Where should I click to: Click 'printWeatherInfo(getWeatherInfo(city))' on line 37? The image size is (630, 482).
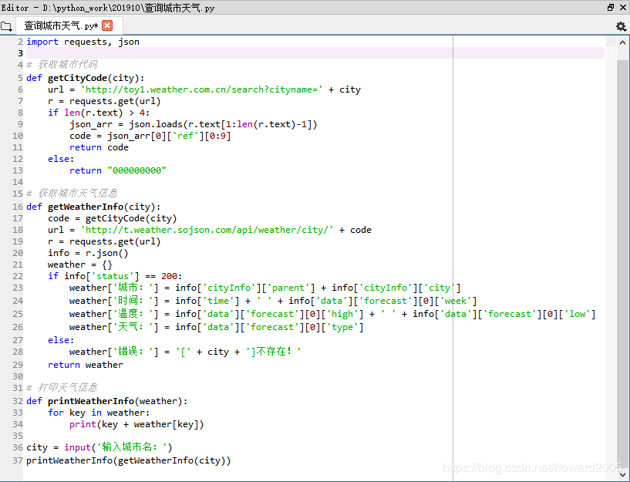(x=129, y=460)
